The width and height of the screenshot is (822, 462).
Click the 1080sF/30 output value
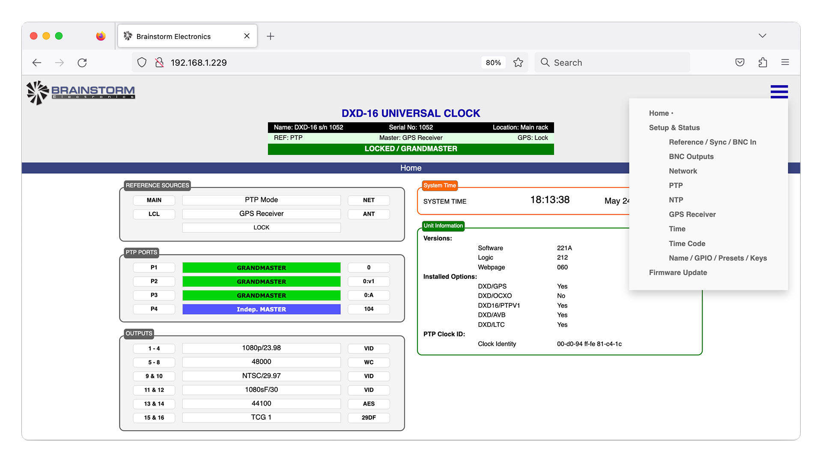click(262, 390)
